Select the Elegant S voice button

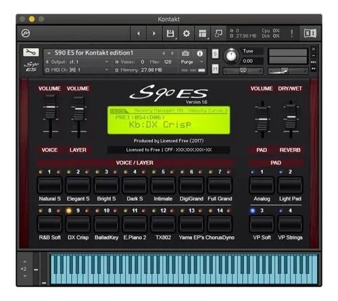pos(78,185)
